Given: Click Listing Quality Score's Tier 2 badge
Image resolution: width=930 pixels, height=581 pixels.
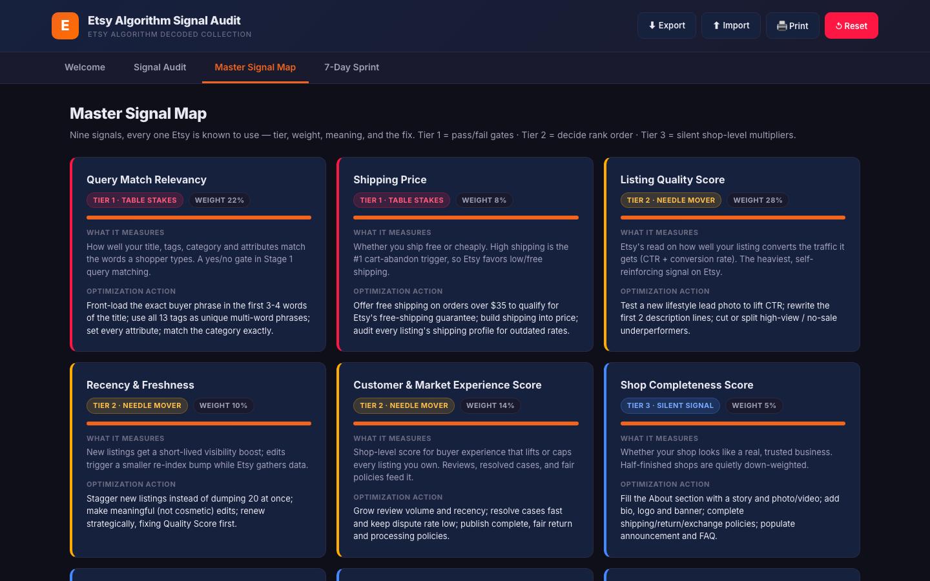Looking at the screenshot, I should (671, 200).
